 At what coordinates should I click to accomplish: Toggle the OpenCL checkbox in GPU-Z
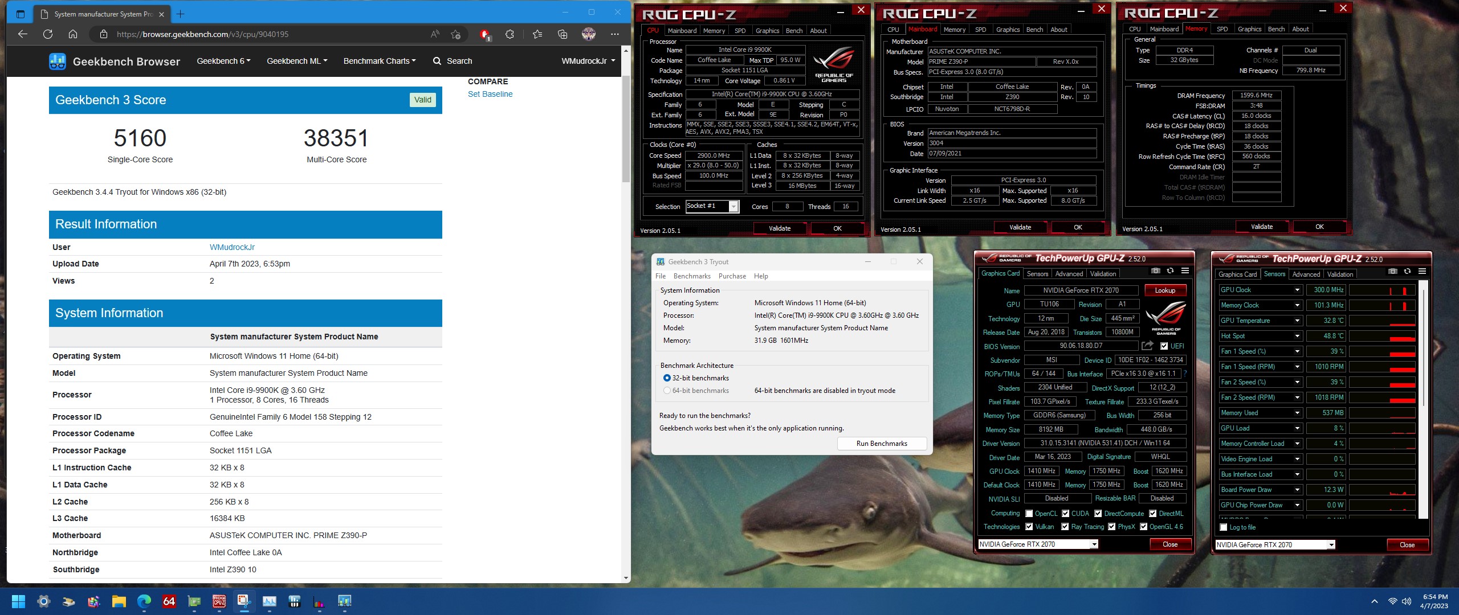tap(1029, 514)
